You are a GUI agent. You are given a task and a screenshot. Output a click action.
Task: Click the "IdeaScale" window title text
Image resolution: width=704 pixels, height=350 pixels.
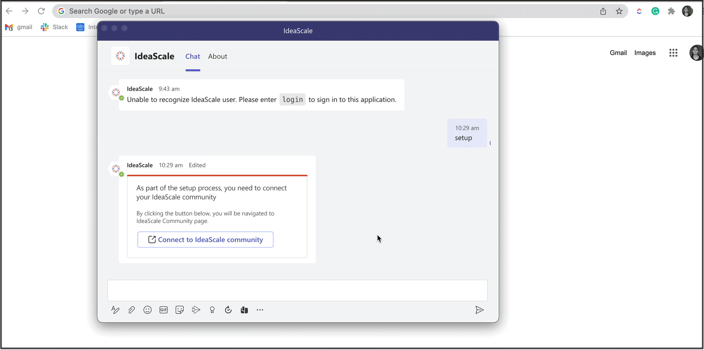click(x=298, y=31)
